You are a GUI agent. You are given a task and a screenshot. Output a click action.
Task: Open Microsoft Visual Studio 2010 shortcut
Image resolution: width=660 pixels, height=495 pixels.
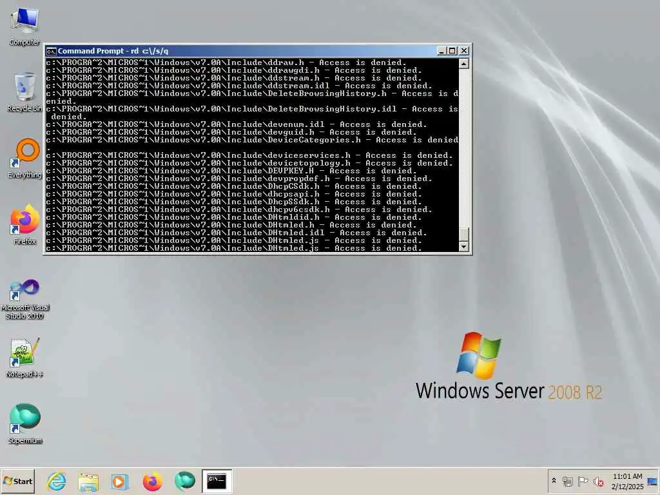(x=24, y=299)
